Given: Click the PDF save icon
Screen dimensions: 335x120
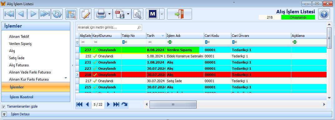Looking at the screenshot, I should click(120, 14).
